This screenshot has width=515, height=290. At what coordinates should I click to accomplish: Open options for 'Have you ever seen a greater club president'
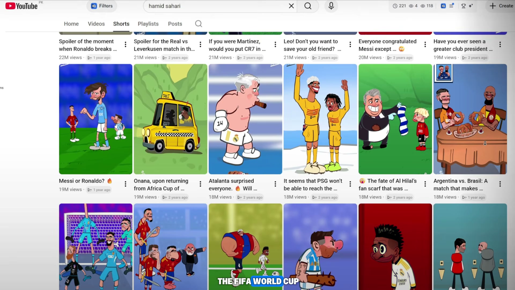[x=500, y=45]
